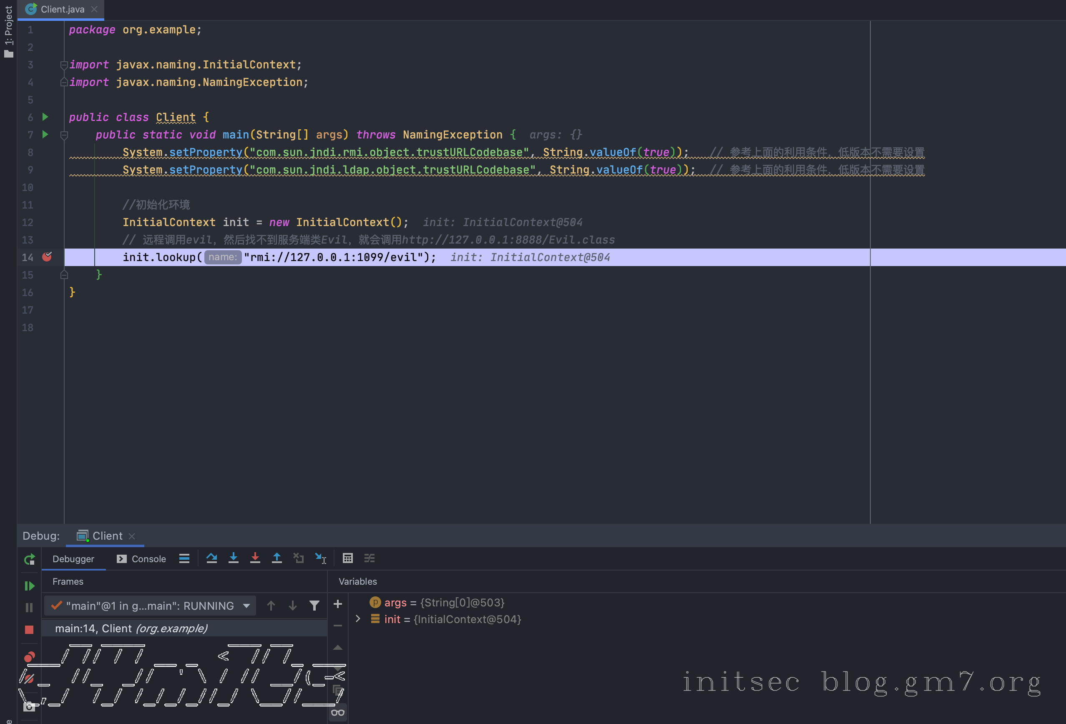This screenshot has width=1066, height=724.
Task: Rerun Client with the green rerun icon
Action: (x=29, y=559)
